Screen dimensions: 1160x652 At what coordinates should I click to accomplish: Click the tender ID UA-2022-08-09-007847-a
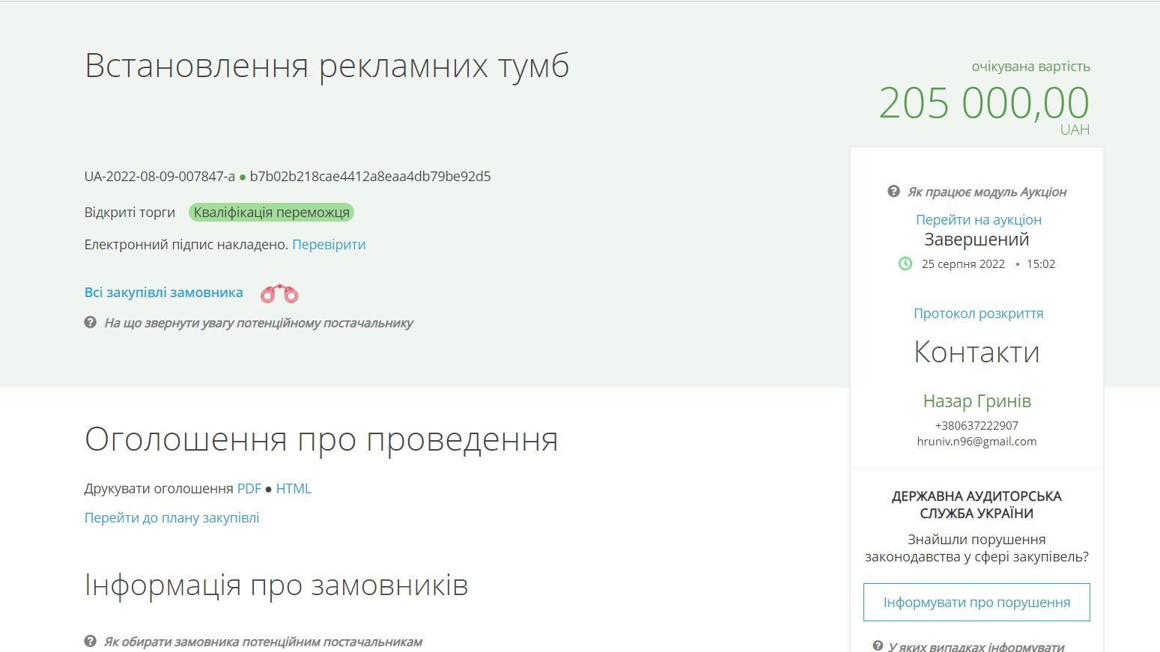158,177
